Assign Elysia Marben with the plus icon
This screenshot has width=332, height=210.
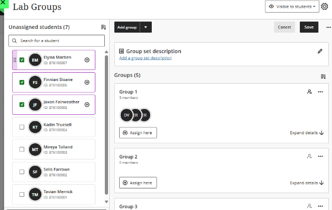coord(87,60)
